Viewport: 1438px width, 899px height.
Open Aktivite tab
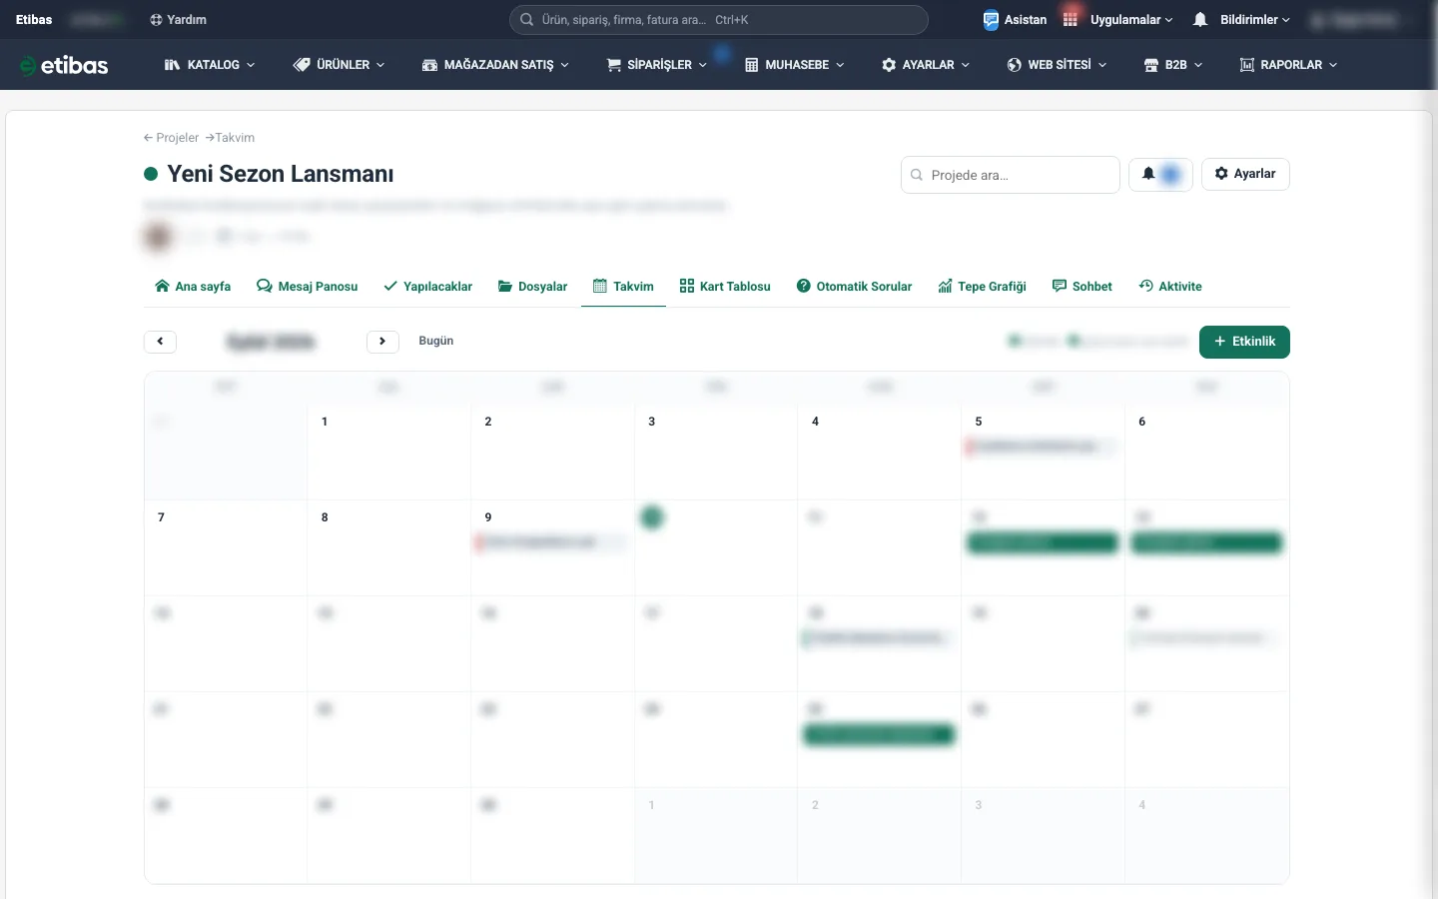coord(1170,287)
